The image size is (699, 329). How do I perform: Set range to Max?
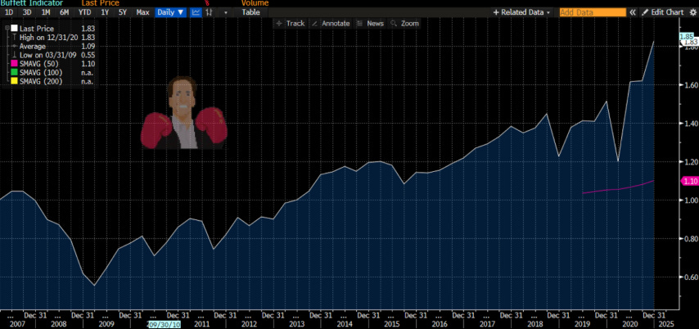click(142, 12)
